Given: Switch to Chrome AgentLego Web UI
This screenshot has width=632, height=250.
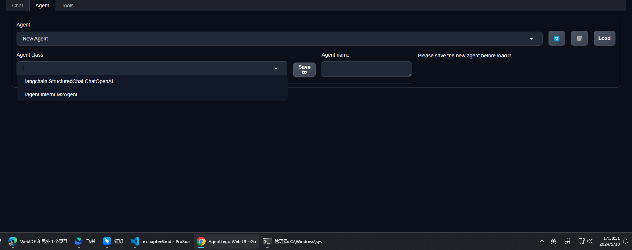Looking at the screenshot, I should point(226,242).
